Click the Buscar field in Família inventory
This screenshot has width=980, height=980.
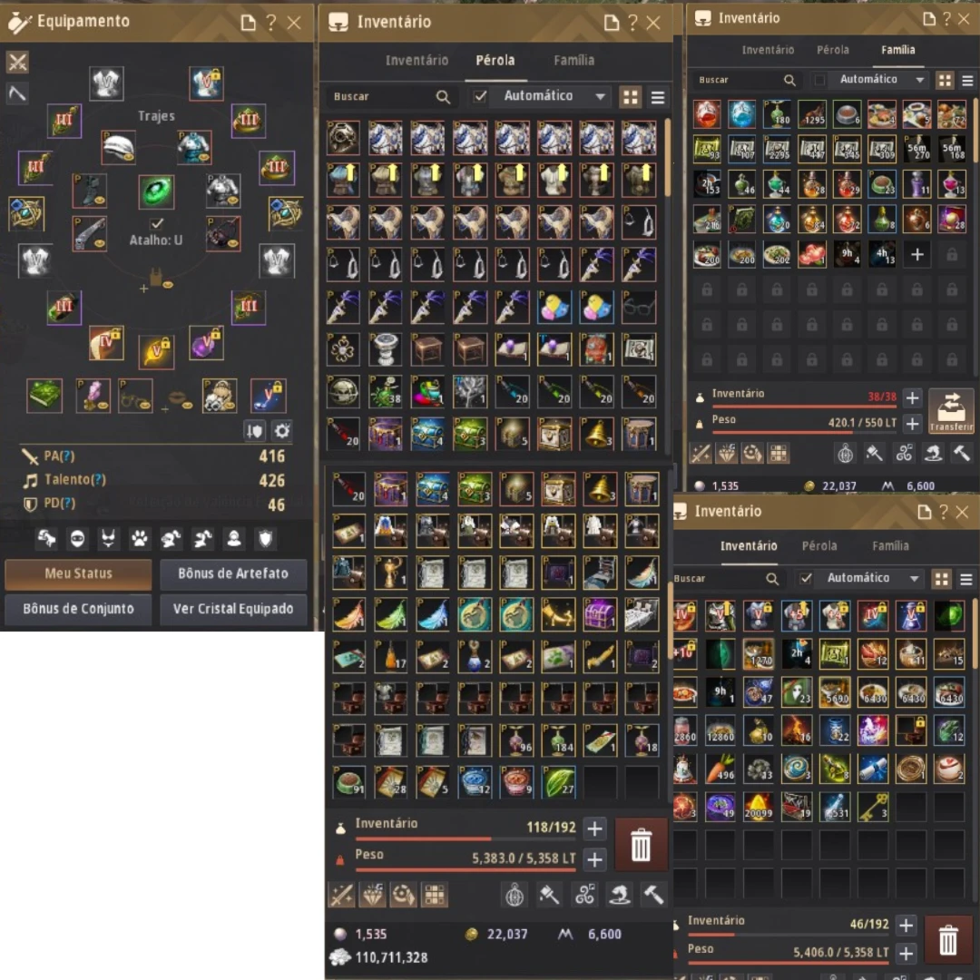(x=738, y=80)
